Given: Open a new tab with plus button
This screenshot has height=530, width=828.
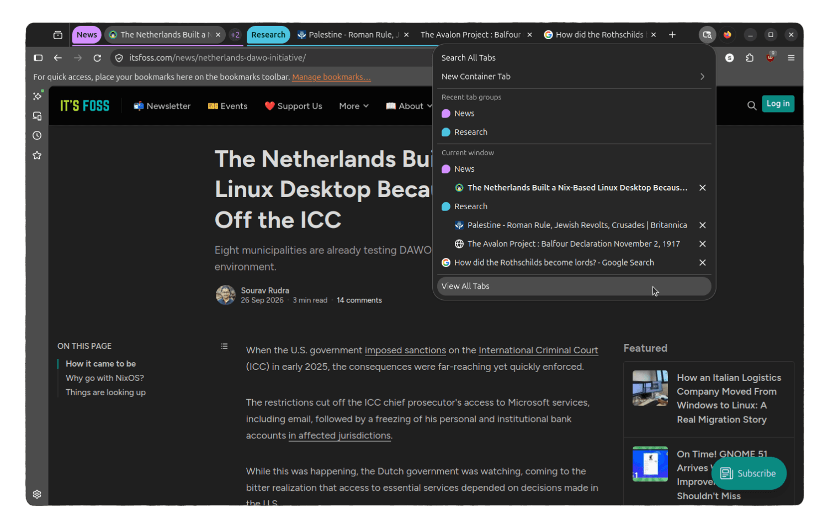Looking at the screenshot, I should pos(672,35).
